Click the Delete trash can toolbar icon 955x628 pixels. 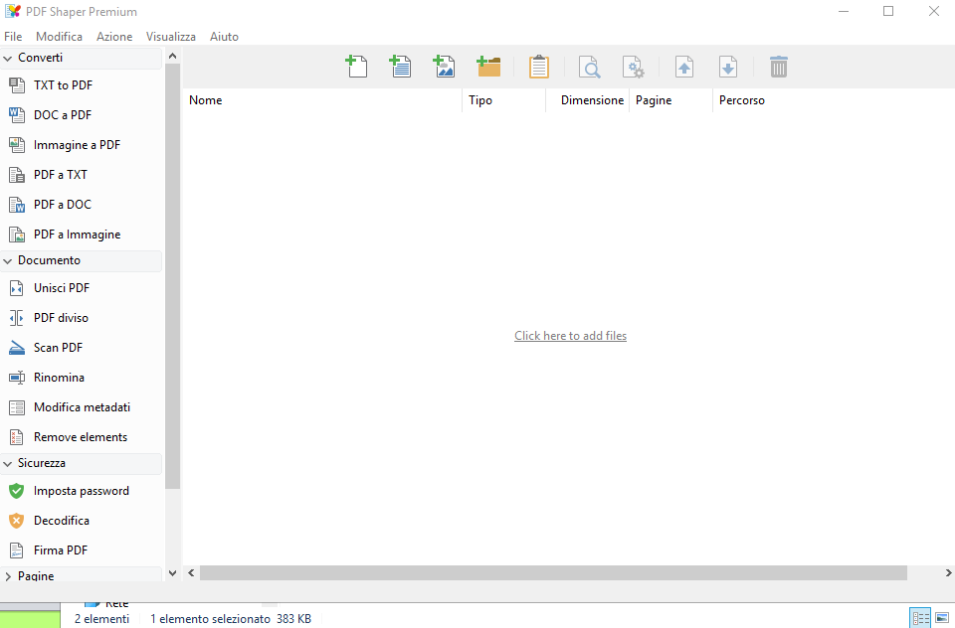(778, 67)
